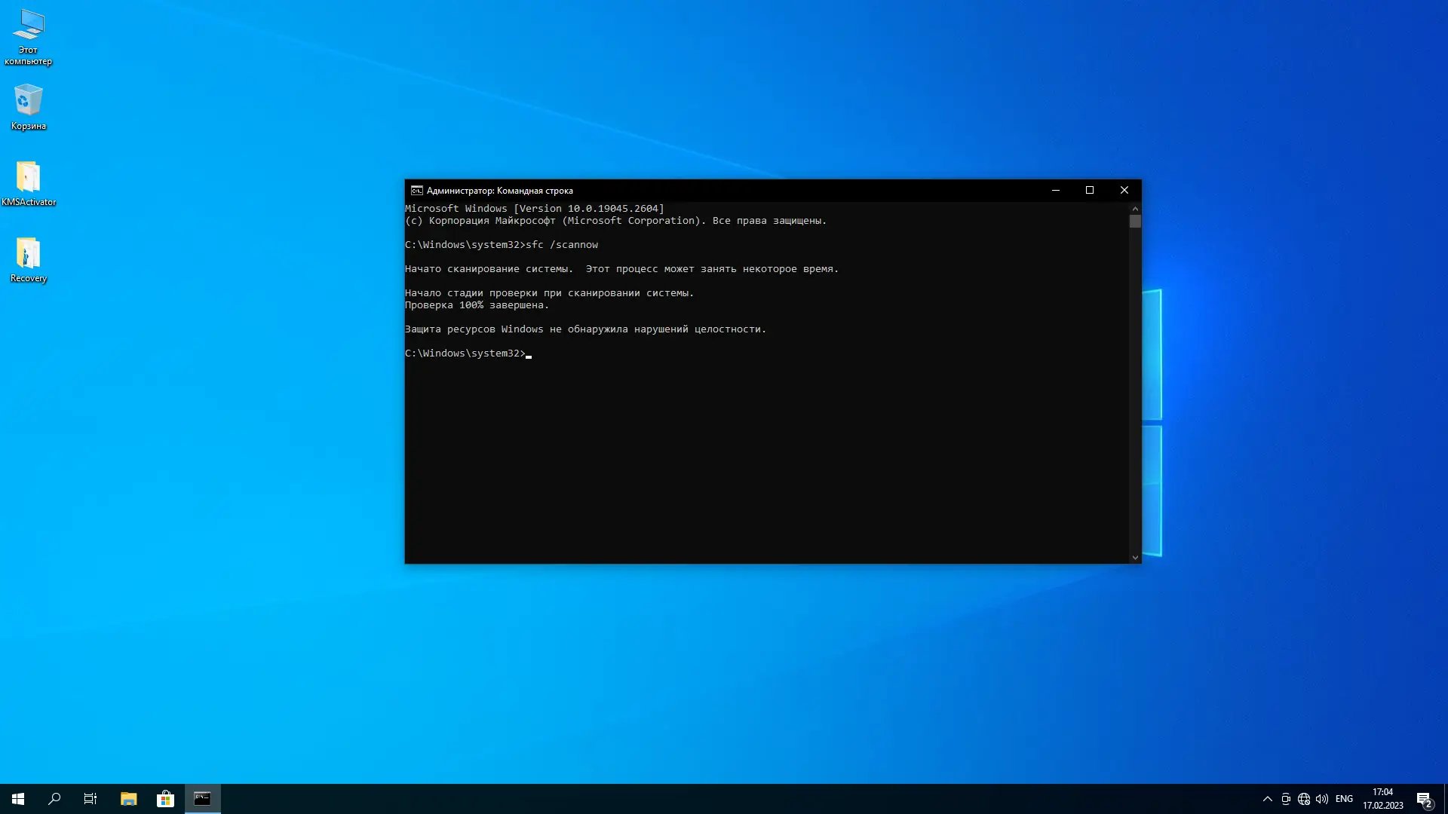Switch the ENG keyboard language indicator

pyautogui.click(x=1346, y=799)
